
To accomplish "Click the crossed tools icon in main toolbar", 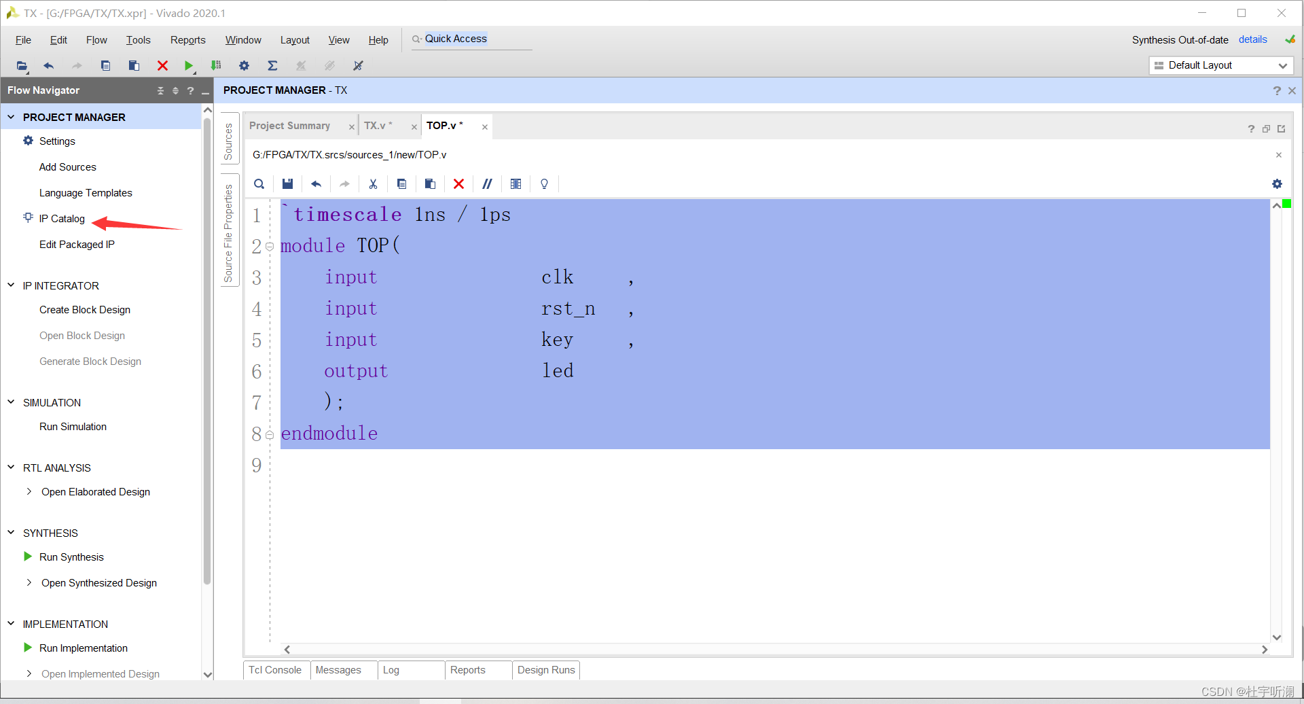I will point(358,66).
